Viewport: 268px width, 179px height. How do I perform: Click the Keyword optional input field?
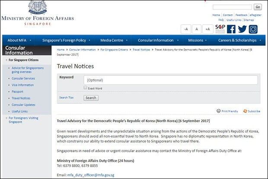coord(171,80)
